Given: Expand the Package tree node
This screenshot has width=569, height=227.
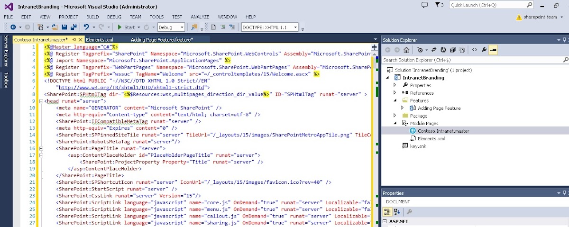Looking at the screenshot, I should 395,116.
